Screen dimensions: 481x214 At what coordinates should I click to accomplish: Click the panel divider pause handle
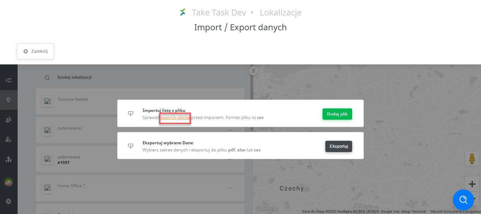(253, 71)
